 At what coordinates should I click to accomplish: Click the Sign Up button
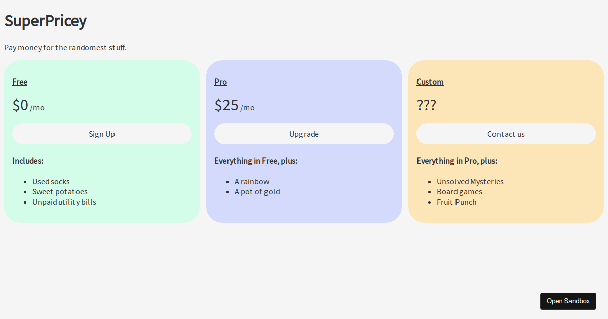101,134
